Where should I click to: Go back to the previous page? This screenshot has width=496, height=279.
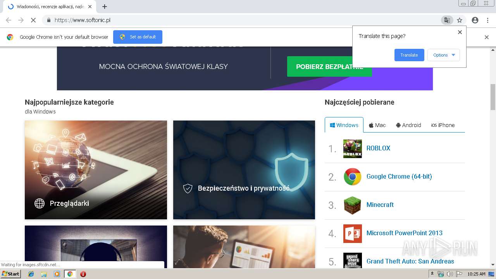[x=9, y=20]
